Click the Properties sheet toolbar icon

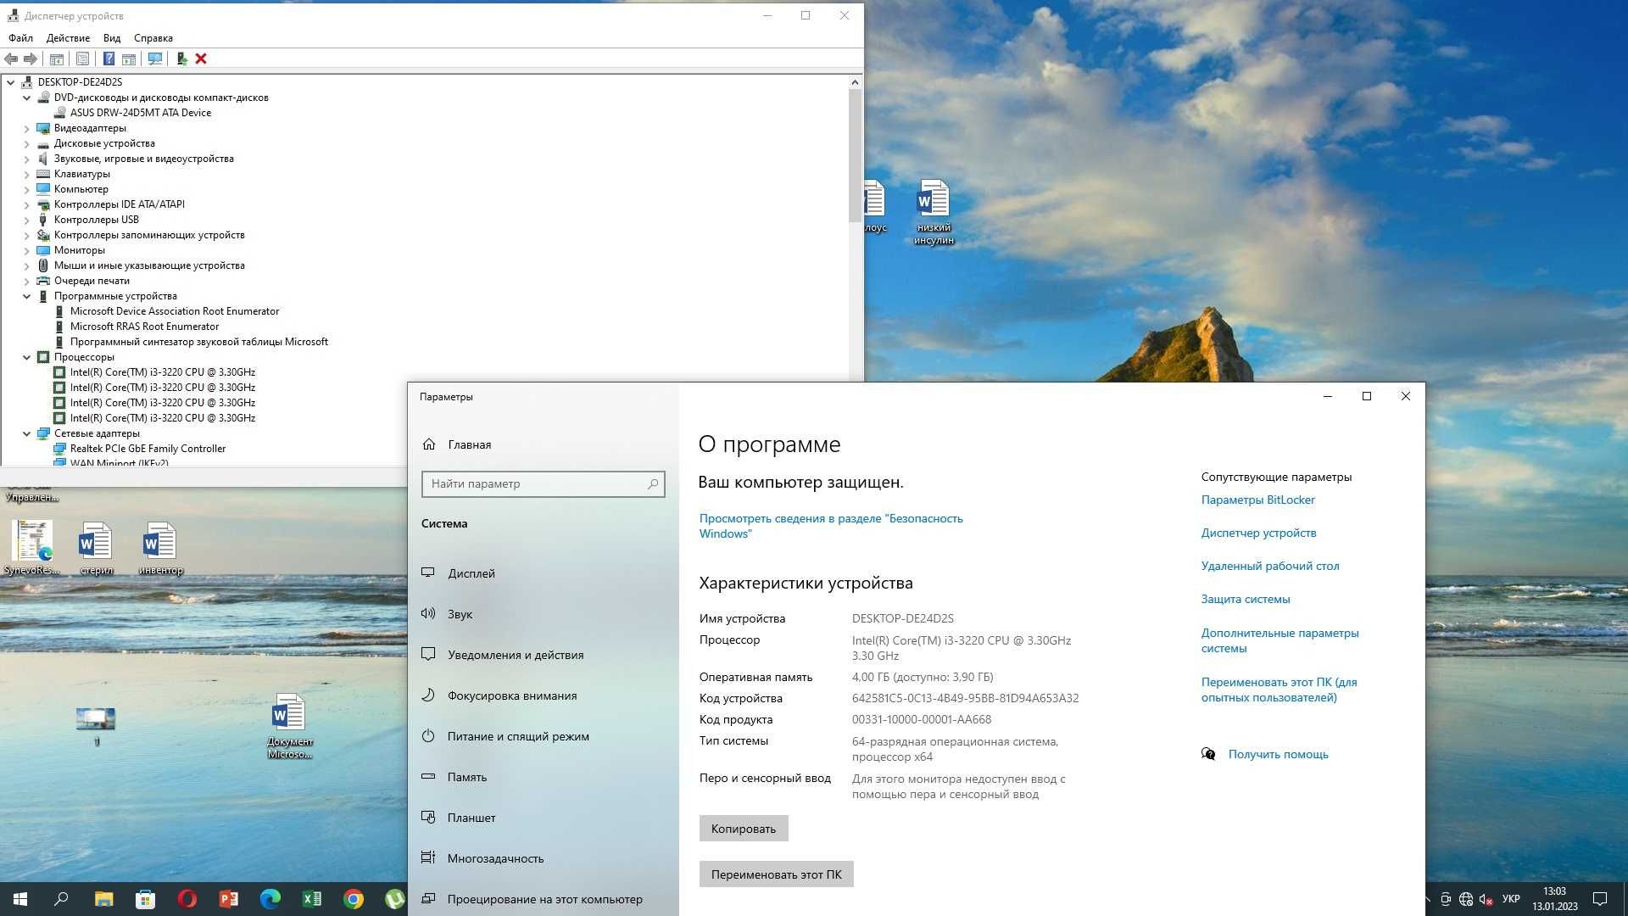coord(82,59)
